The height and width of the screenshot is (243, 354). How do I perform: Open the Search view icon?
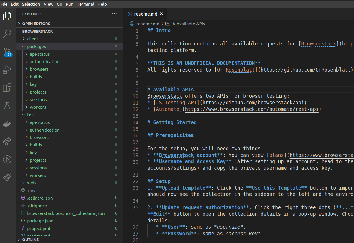7,34
